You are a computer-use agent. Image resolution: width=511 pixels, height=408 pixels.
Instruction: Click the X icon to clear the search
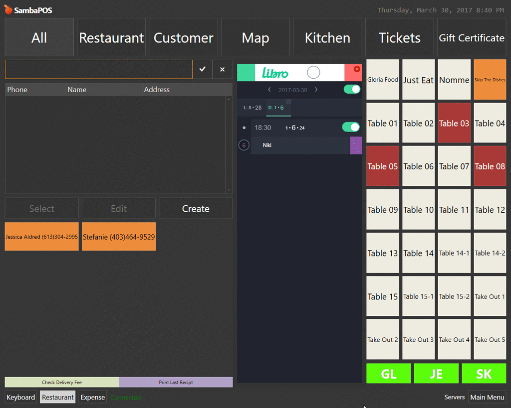coord(222,69)
